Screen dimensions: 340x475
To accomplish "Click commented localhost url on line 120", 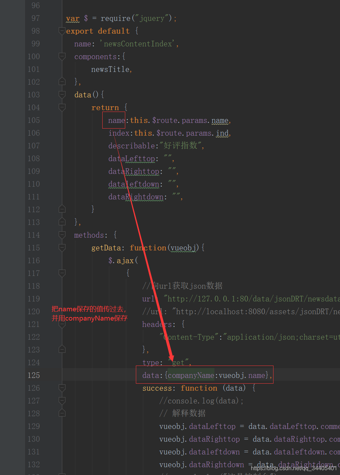I will [241, 312].
